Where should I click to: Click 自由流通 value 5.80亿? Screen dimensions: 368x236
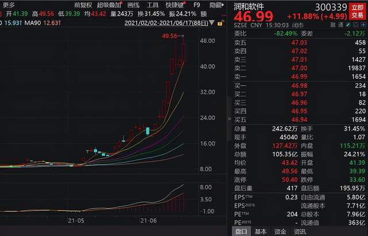[356, 198]
